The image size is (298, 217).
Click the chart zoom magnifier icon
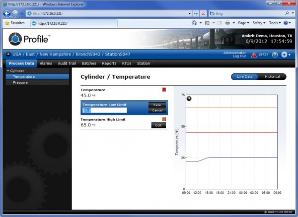[189, 99]
